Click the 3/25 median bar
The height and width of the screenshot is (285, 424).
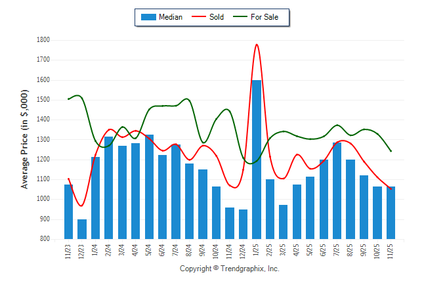[x=283, y=222]
